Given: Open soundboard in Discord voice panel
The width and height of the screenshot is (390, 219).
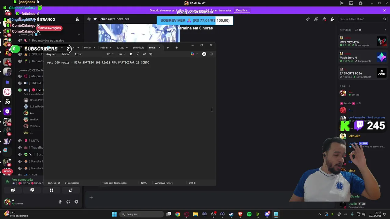Looking at the screenshot, I should click(x=71, y=190).
